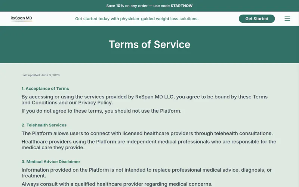This screenshot has height=187, width=299.
Task: Click the Terms of Service heading
Action: [x=149, y=44]
